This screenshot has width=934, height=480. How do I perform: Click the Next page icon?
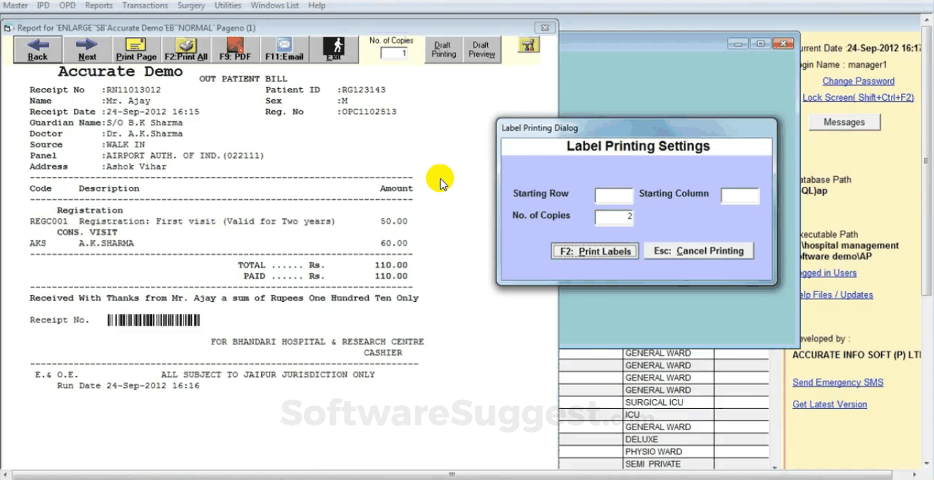[x=86, y=49]
